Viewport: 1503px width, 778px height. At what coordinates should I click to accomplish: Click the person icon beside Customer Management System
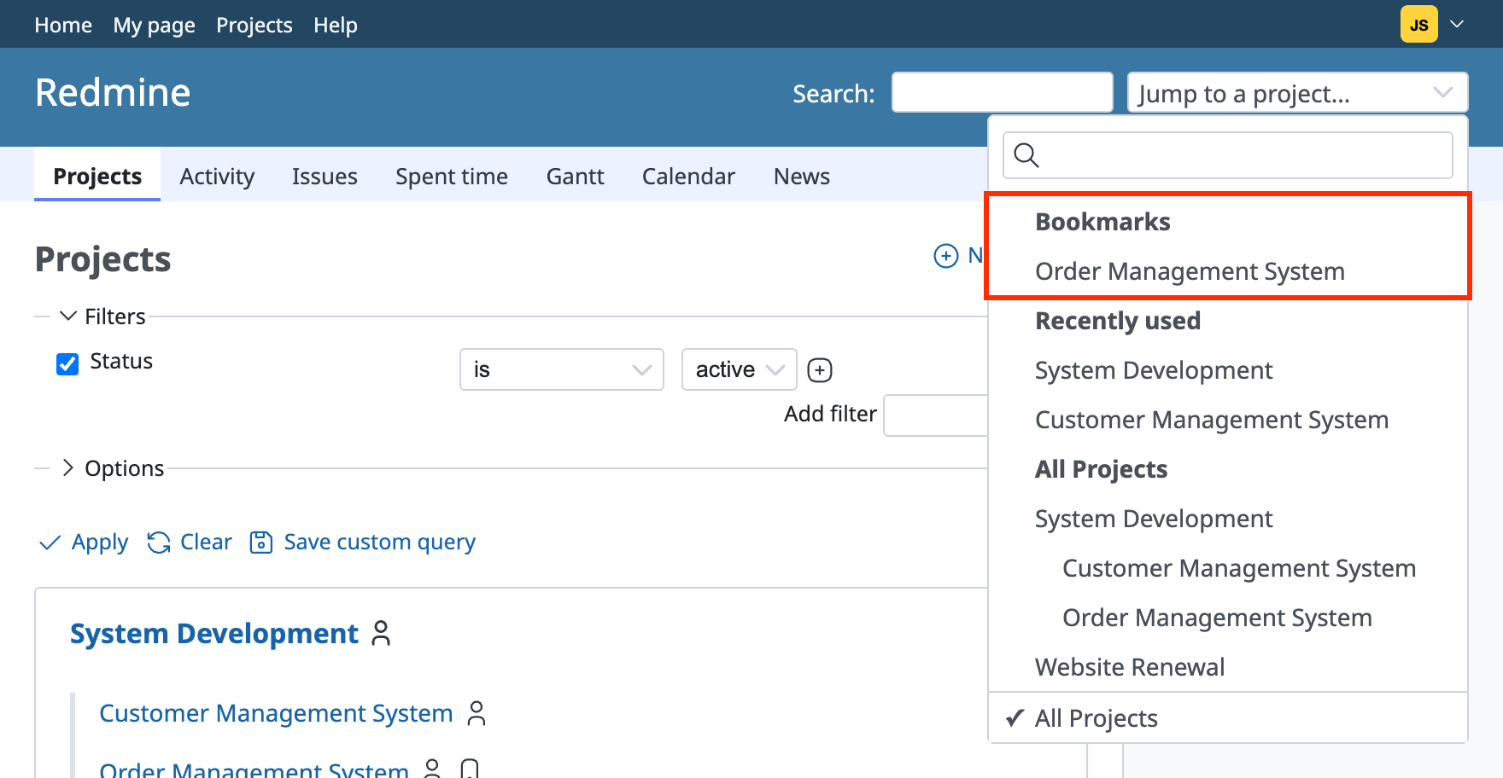coord(477,713)
